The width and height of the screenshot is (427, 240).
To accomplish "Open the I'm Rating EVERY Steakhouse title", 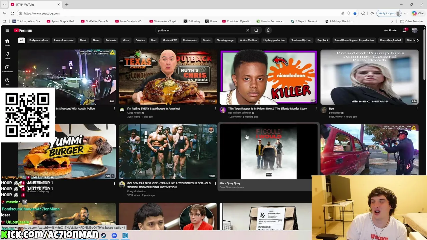I will pyautogui.click(x=153, y=109).
